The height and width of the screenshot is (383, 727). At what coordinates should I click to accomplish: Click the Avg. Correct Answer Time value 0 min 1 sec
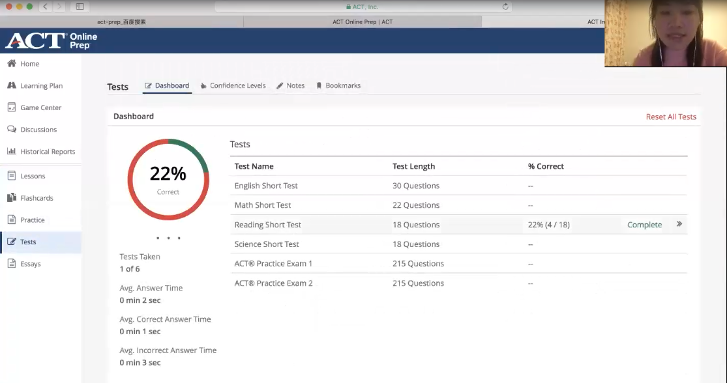click(x=140, y=331)
